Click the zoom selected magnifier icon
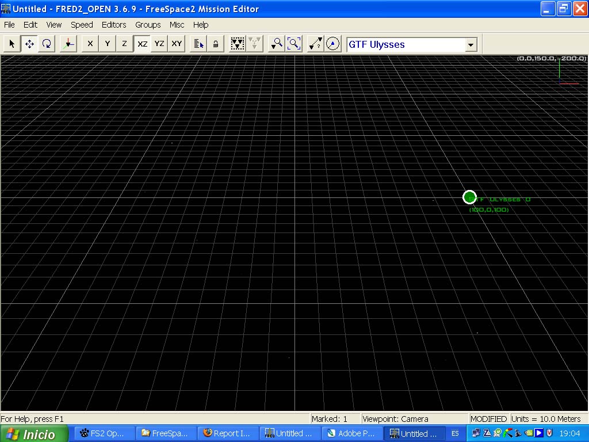 coord(277,44)
